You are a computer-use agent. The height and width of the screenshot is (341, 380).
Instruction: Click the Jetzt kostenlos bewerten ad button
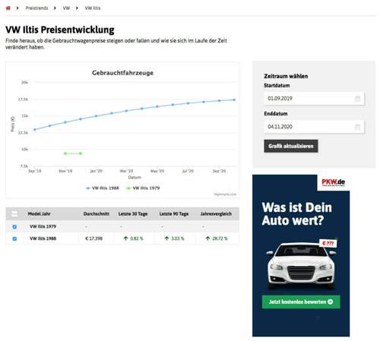point(301,302)
